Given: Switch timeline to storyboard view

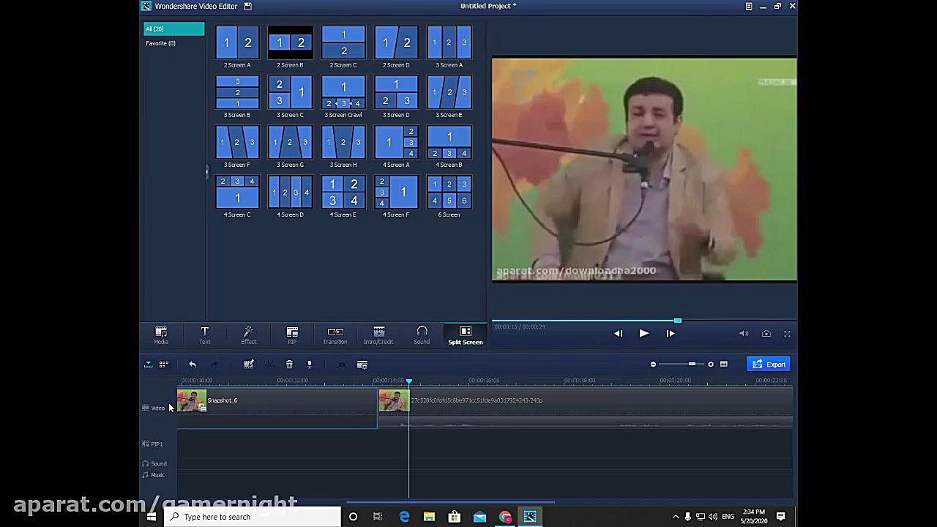Looking at the screenshot, I should (163, 364).
